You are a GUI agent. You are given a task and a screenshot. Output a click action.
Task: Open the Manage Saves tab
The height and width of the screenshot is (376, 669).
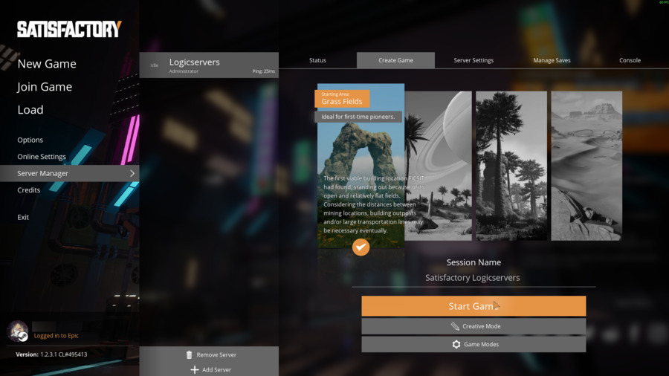[x=552, y=60]
